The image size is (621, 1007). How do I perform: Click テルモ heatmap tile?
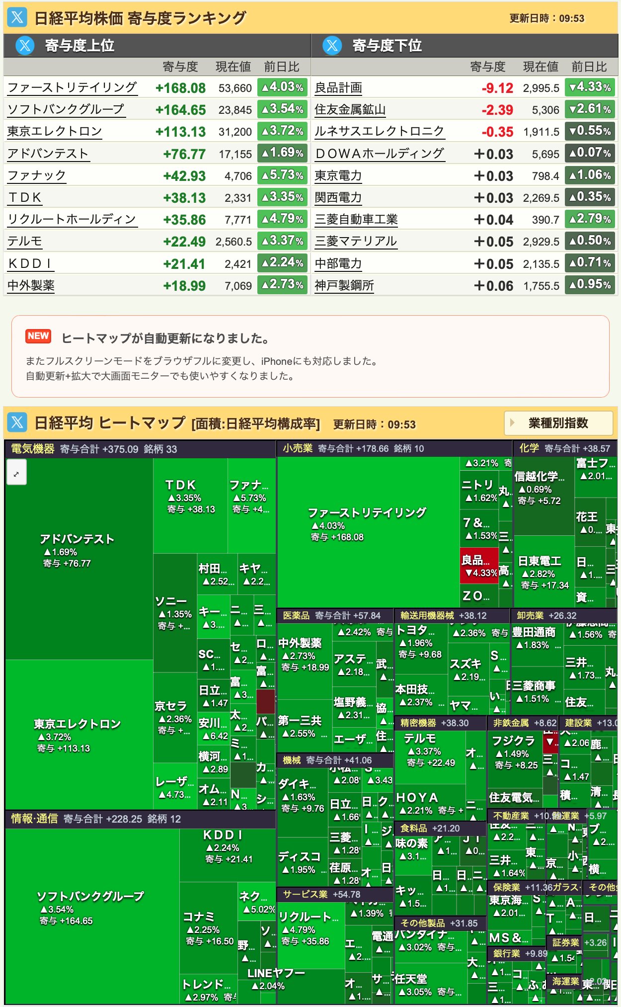pos(429,756)
